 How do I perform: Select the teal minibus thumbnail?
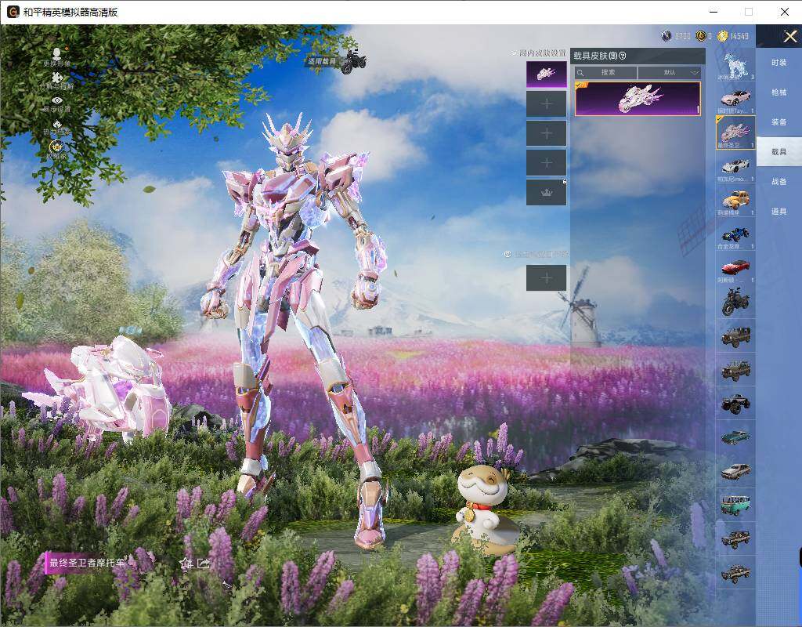735,505
